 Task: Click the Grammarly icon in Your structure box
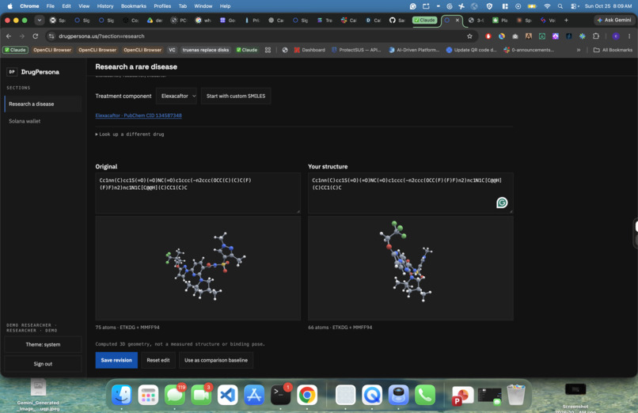pos(502,203)
